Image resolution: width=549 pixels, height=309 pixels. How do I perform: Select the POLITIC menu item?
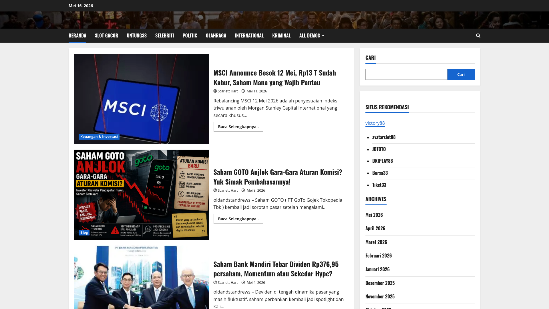tap(190, 36)
